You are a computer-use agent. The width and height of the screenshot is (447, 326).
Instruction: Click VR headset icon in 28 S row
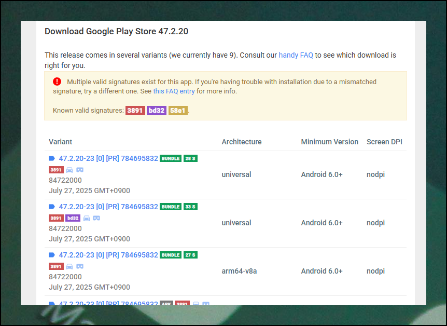tap(80, 170)
